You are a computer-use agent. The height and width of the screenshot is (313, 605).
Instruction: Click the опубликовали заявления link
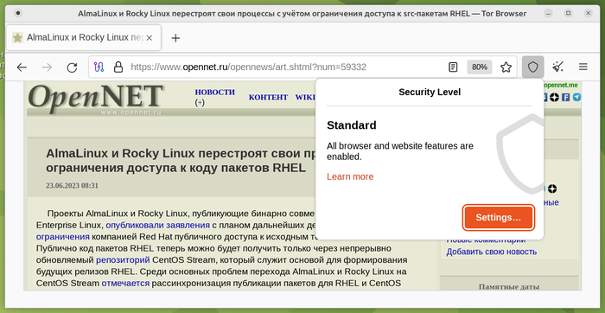tap(157, 225)
